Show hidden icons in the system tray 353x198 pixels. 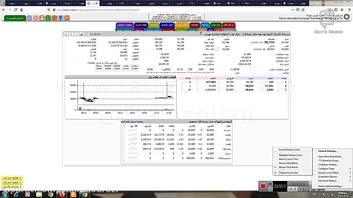[x=319, y=195]
